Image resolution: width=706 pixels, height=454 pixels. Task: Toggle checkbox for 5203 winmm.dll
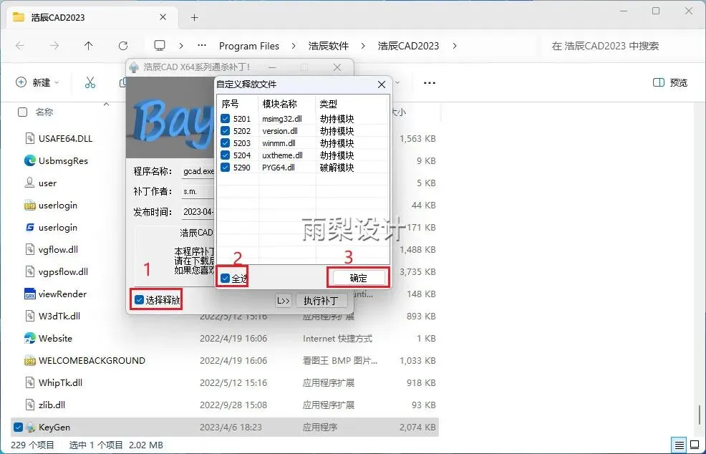tap(225, 143)
